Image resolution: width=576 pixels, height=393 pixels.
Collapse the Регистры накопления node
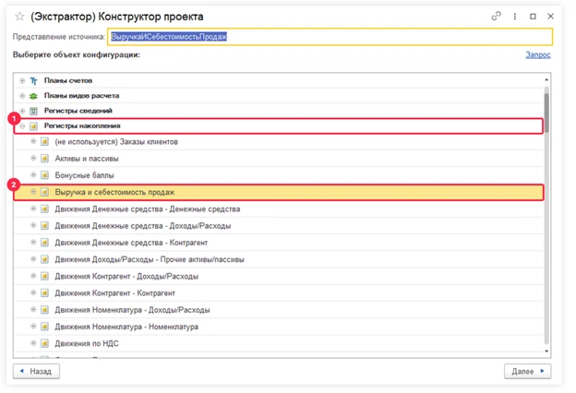click(x=22, y=125)
